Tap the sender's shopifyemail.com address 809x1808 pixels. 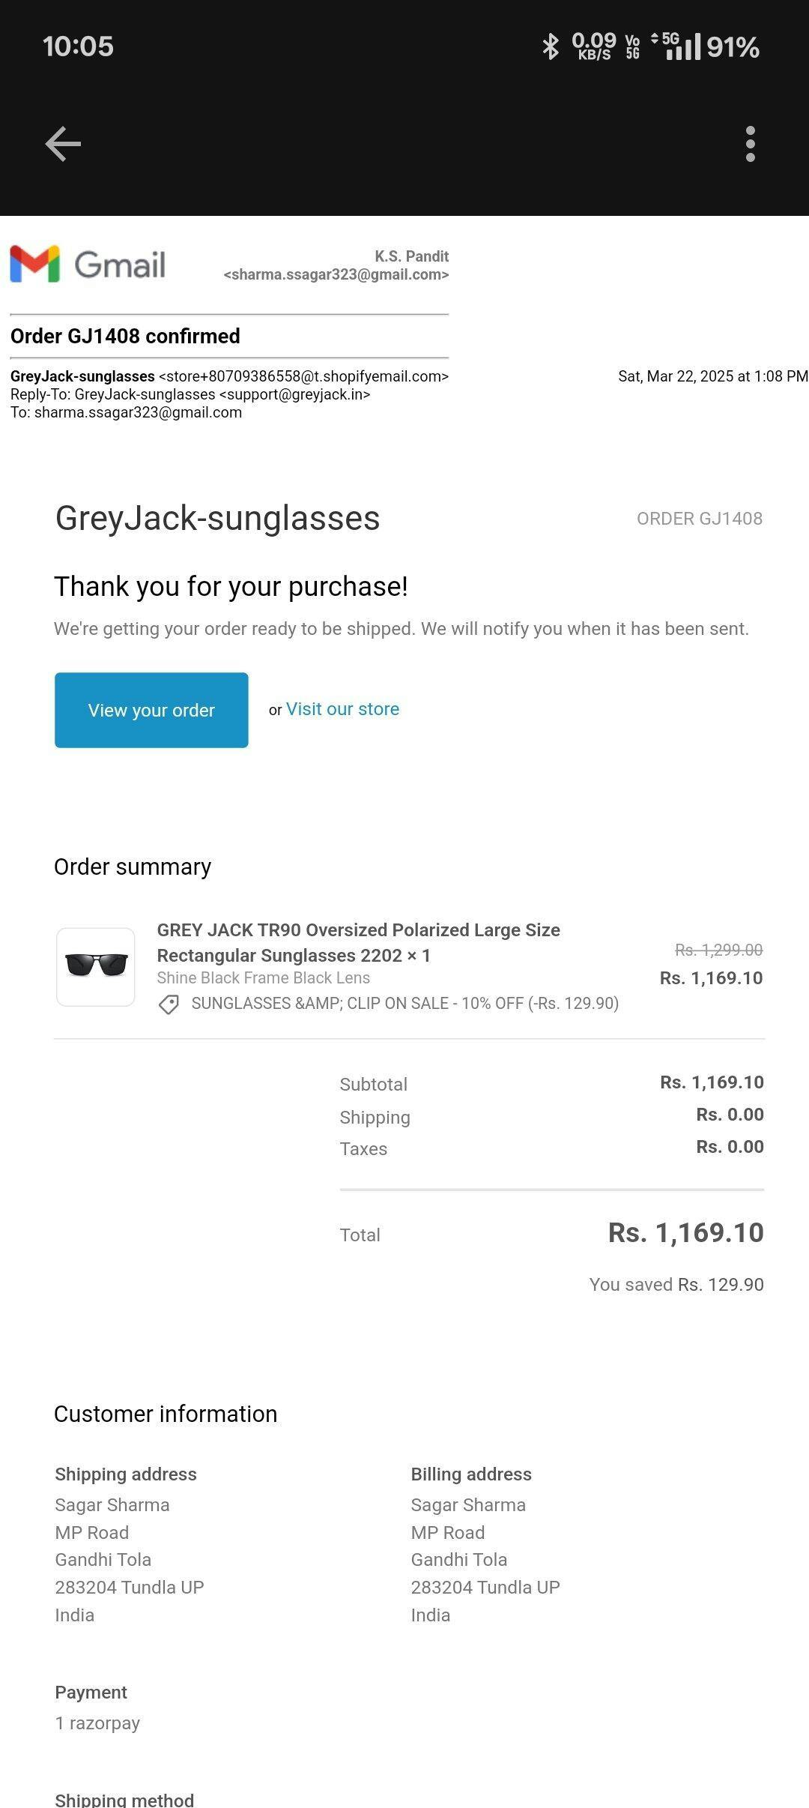303,376
